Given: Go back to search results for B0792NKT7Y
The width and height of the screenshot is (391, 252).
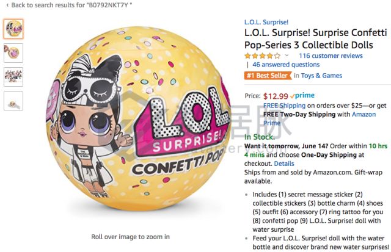Looking at the screenshot, I should [x=71, y=5].
